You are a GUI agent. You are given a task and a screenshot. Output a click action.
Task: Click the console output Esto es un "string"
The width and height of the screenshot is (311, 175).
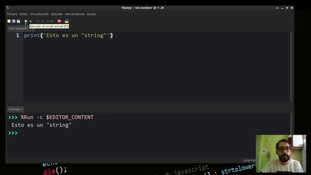click(x=41, y=125)
